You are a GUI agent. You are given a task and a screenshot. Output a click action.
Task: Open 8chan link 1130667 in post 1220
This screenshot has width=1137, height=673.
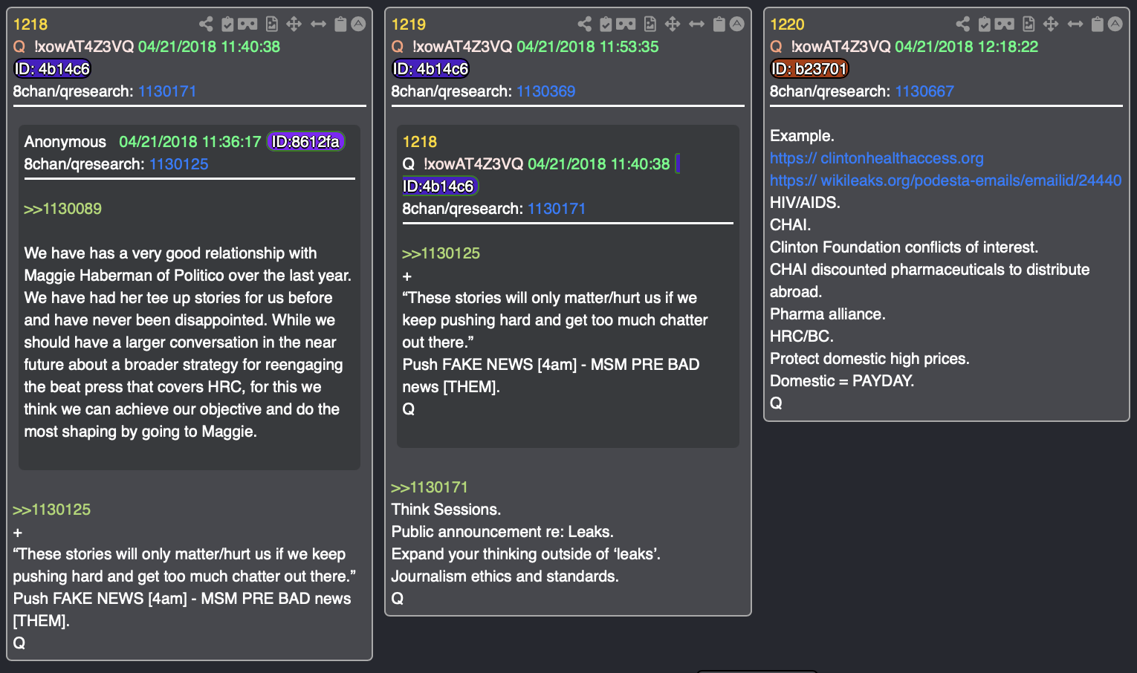(x=924, y=91)
